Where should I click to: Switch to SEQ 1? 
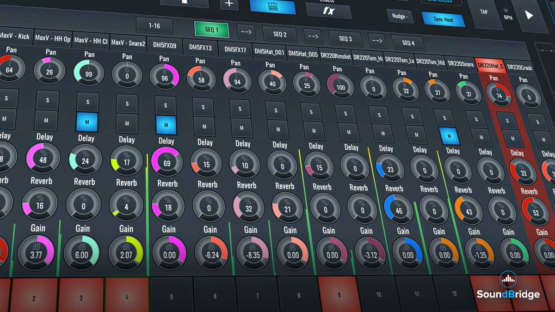pos(211,31)
